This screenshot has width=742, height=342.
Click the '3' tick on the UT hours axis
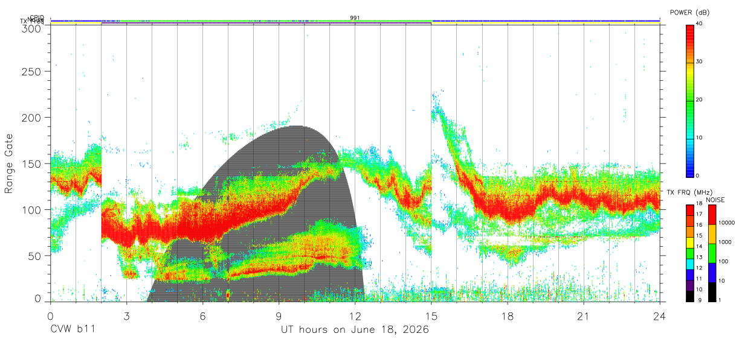pyautogui.click(x=126, y=316)
